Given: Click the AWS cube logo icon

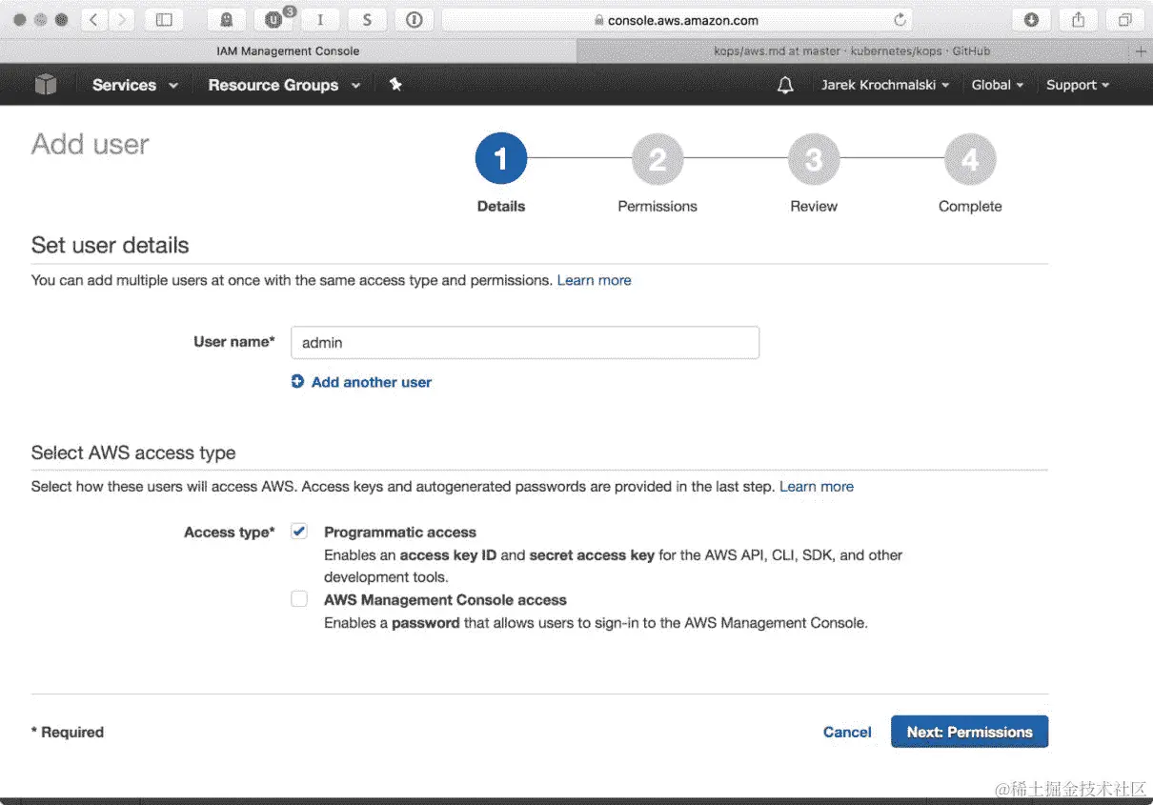Looking at the screenshot, I should pos(46,85).
